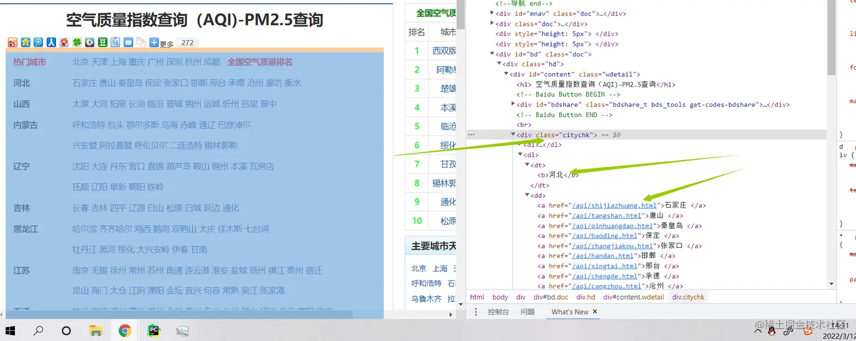Open Cortana circle in taskbar
Viewport: 856px width, 341px height.
(x=66, y=331)
